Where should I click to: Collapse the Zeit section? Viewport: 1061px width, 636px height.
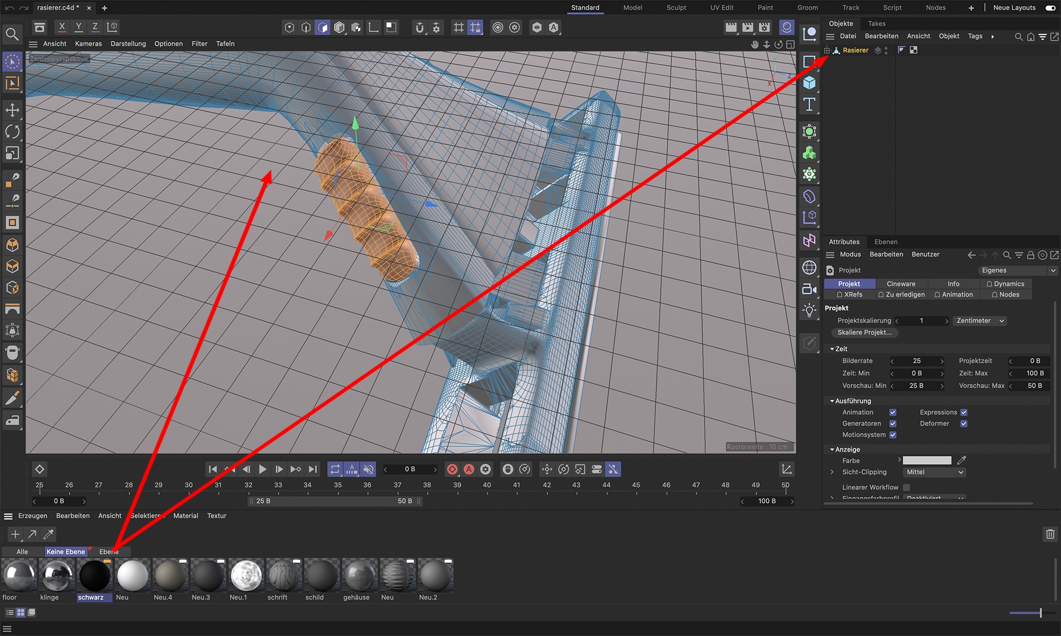click(832, 349)
